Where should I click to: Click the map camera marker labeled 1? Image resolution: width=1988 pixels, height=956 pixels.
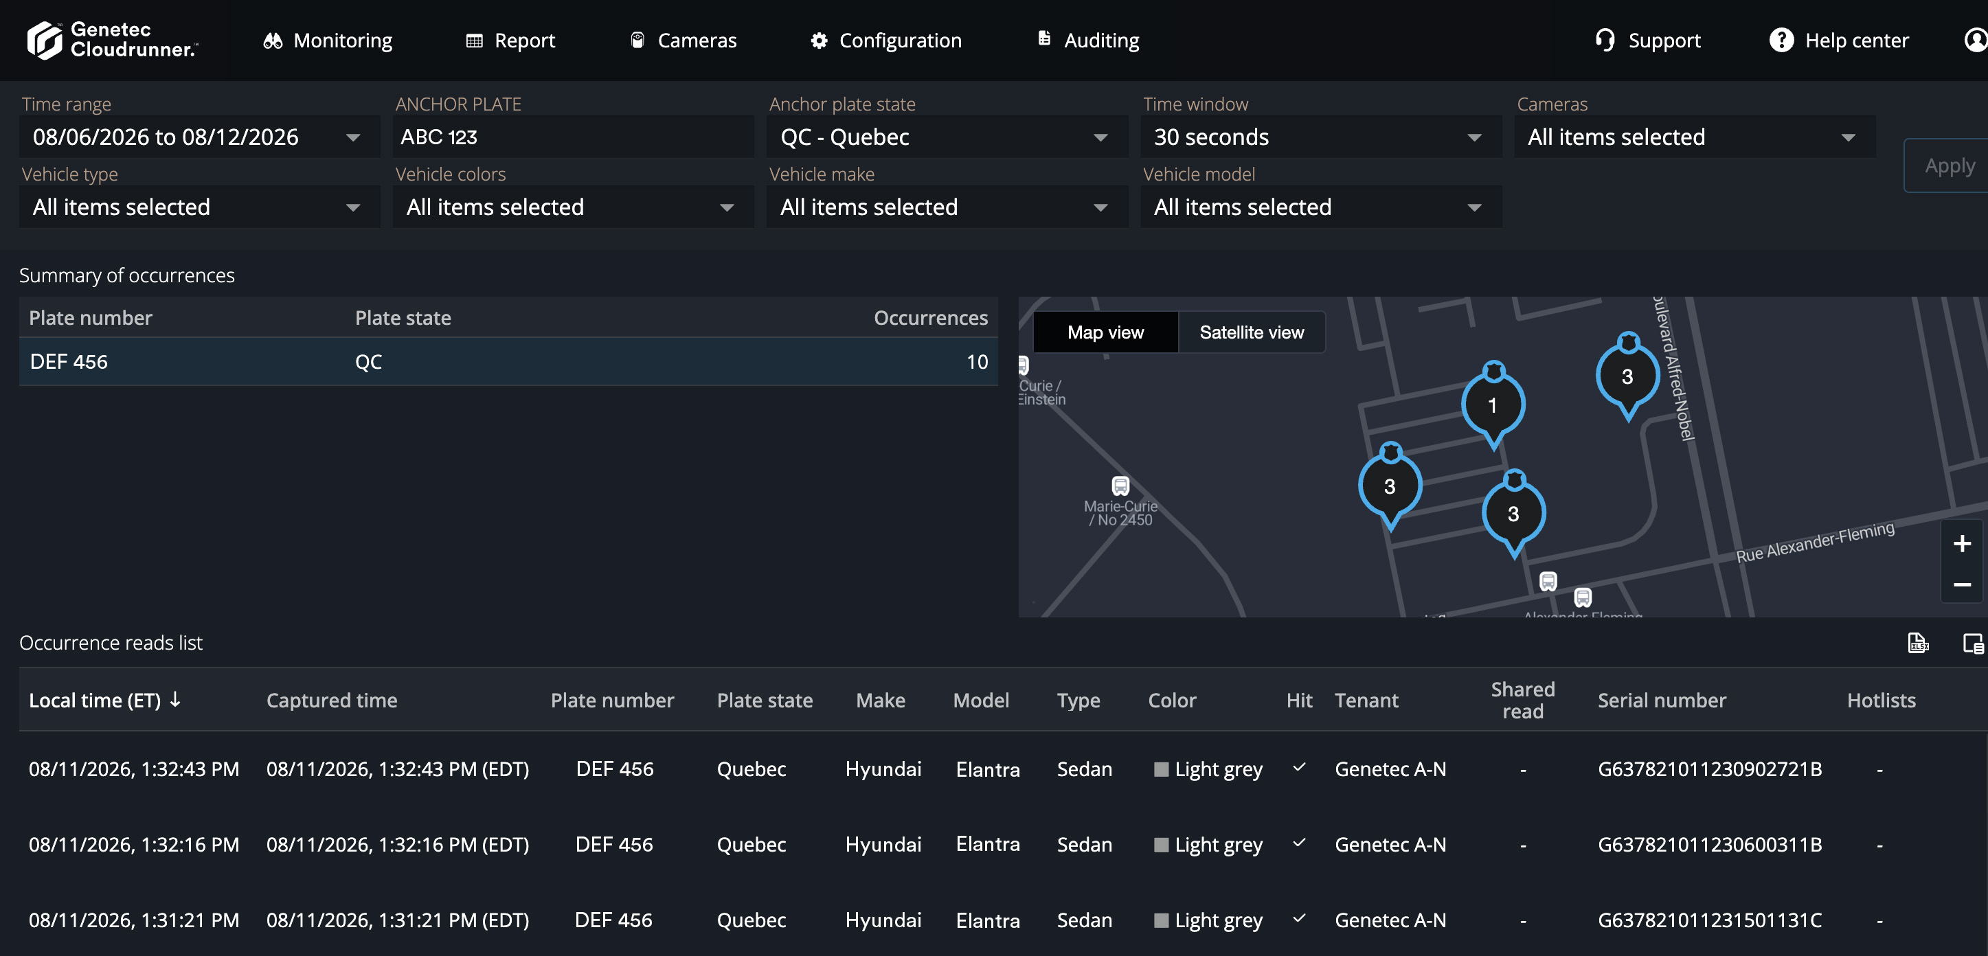[x=1493, y=405]
